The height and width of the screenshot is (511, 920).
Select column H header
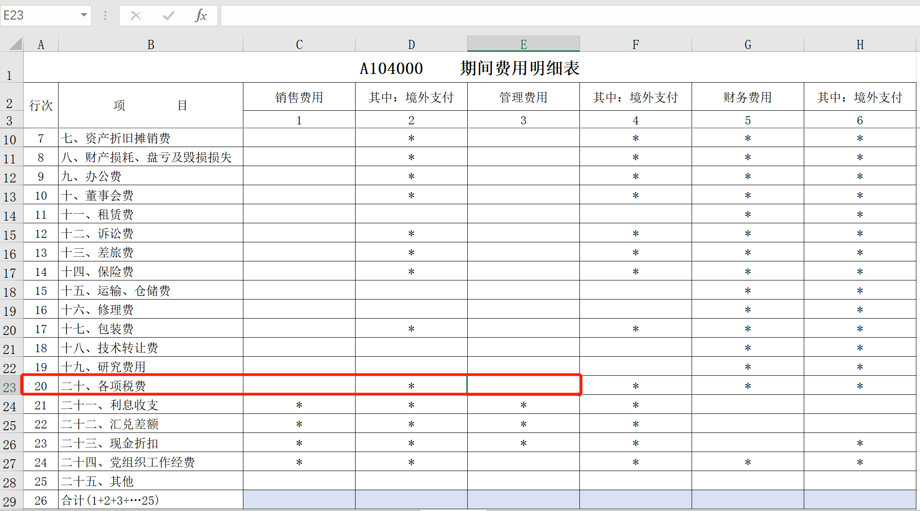tap(860, 44)
